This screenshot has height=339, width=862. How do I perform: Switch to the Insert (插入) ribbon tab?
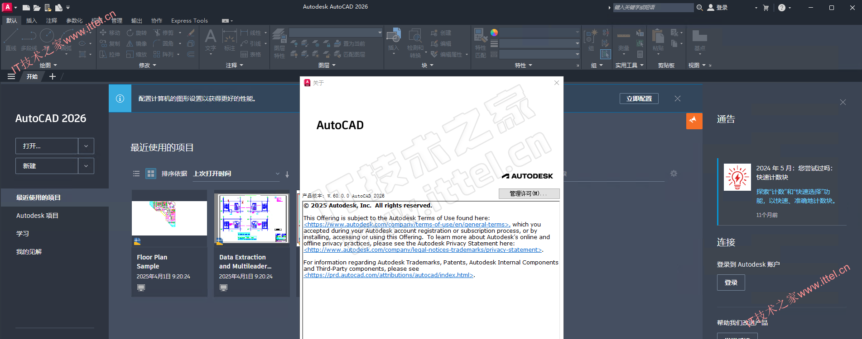tap(31, 21)
